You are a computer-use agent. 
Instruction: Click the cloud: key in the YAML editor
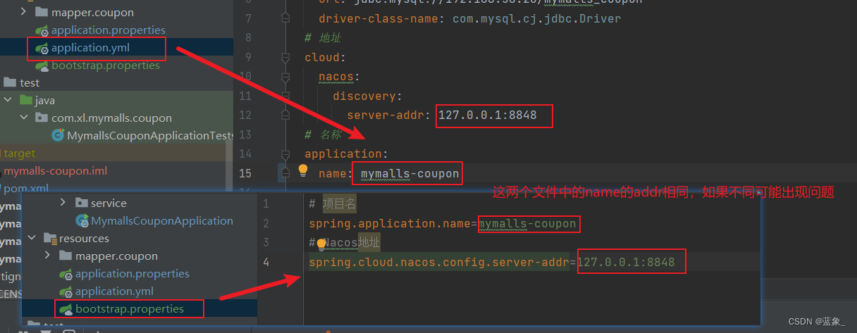[x=326, y=58]
